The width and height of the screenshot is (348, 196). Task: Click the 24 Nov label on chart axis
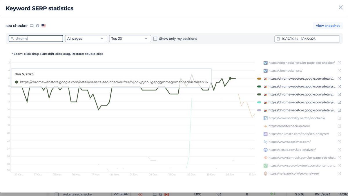pos(115,175)
